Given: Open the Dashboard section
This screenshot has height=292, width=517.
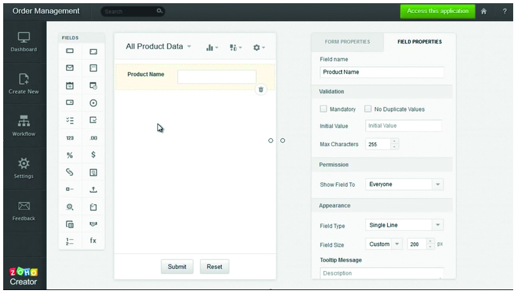Looking at the screenshot, I should pos(24,42).
